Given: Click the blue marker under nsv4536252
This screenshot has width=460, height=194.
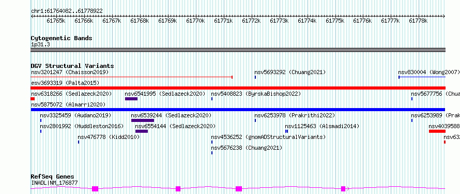Looking at the screenshot, I should [x=212, y=142].
